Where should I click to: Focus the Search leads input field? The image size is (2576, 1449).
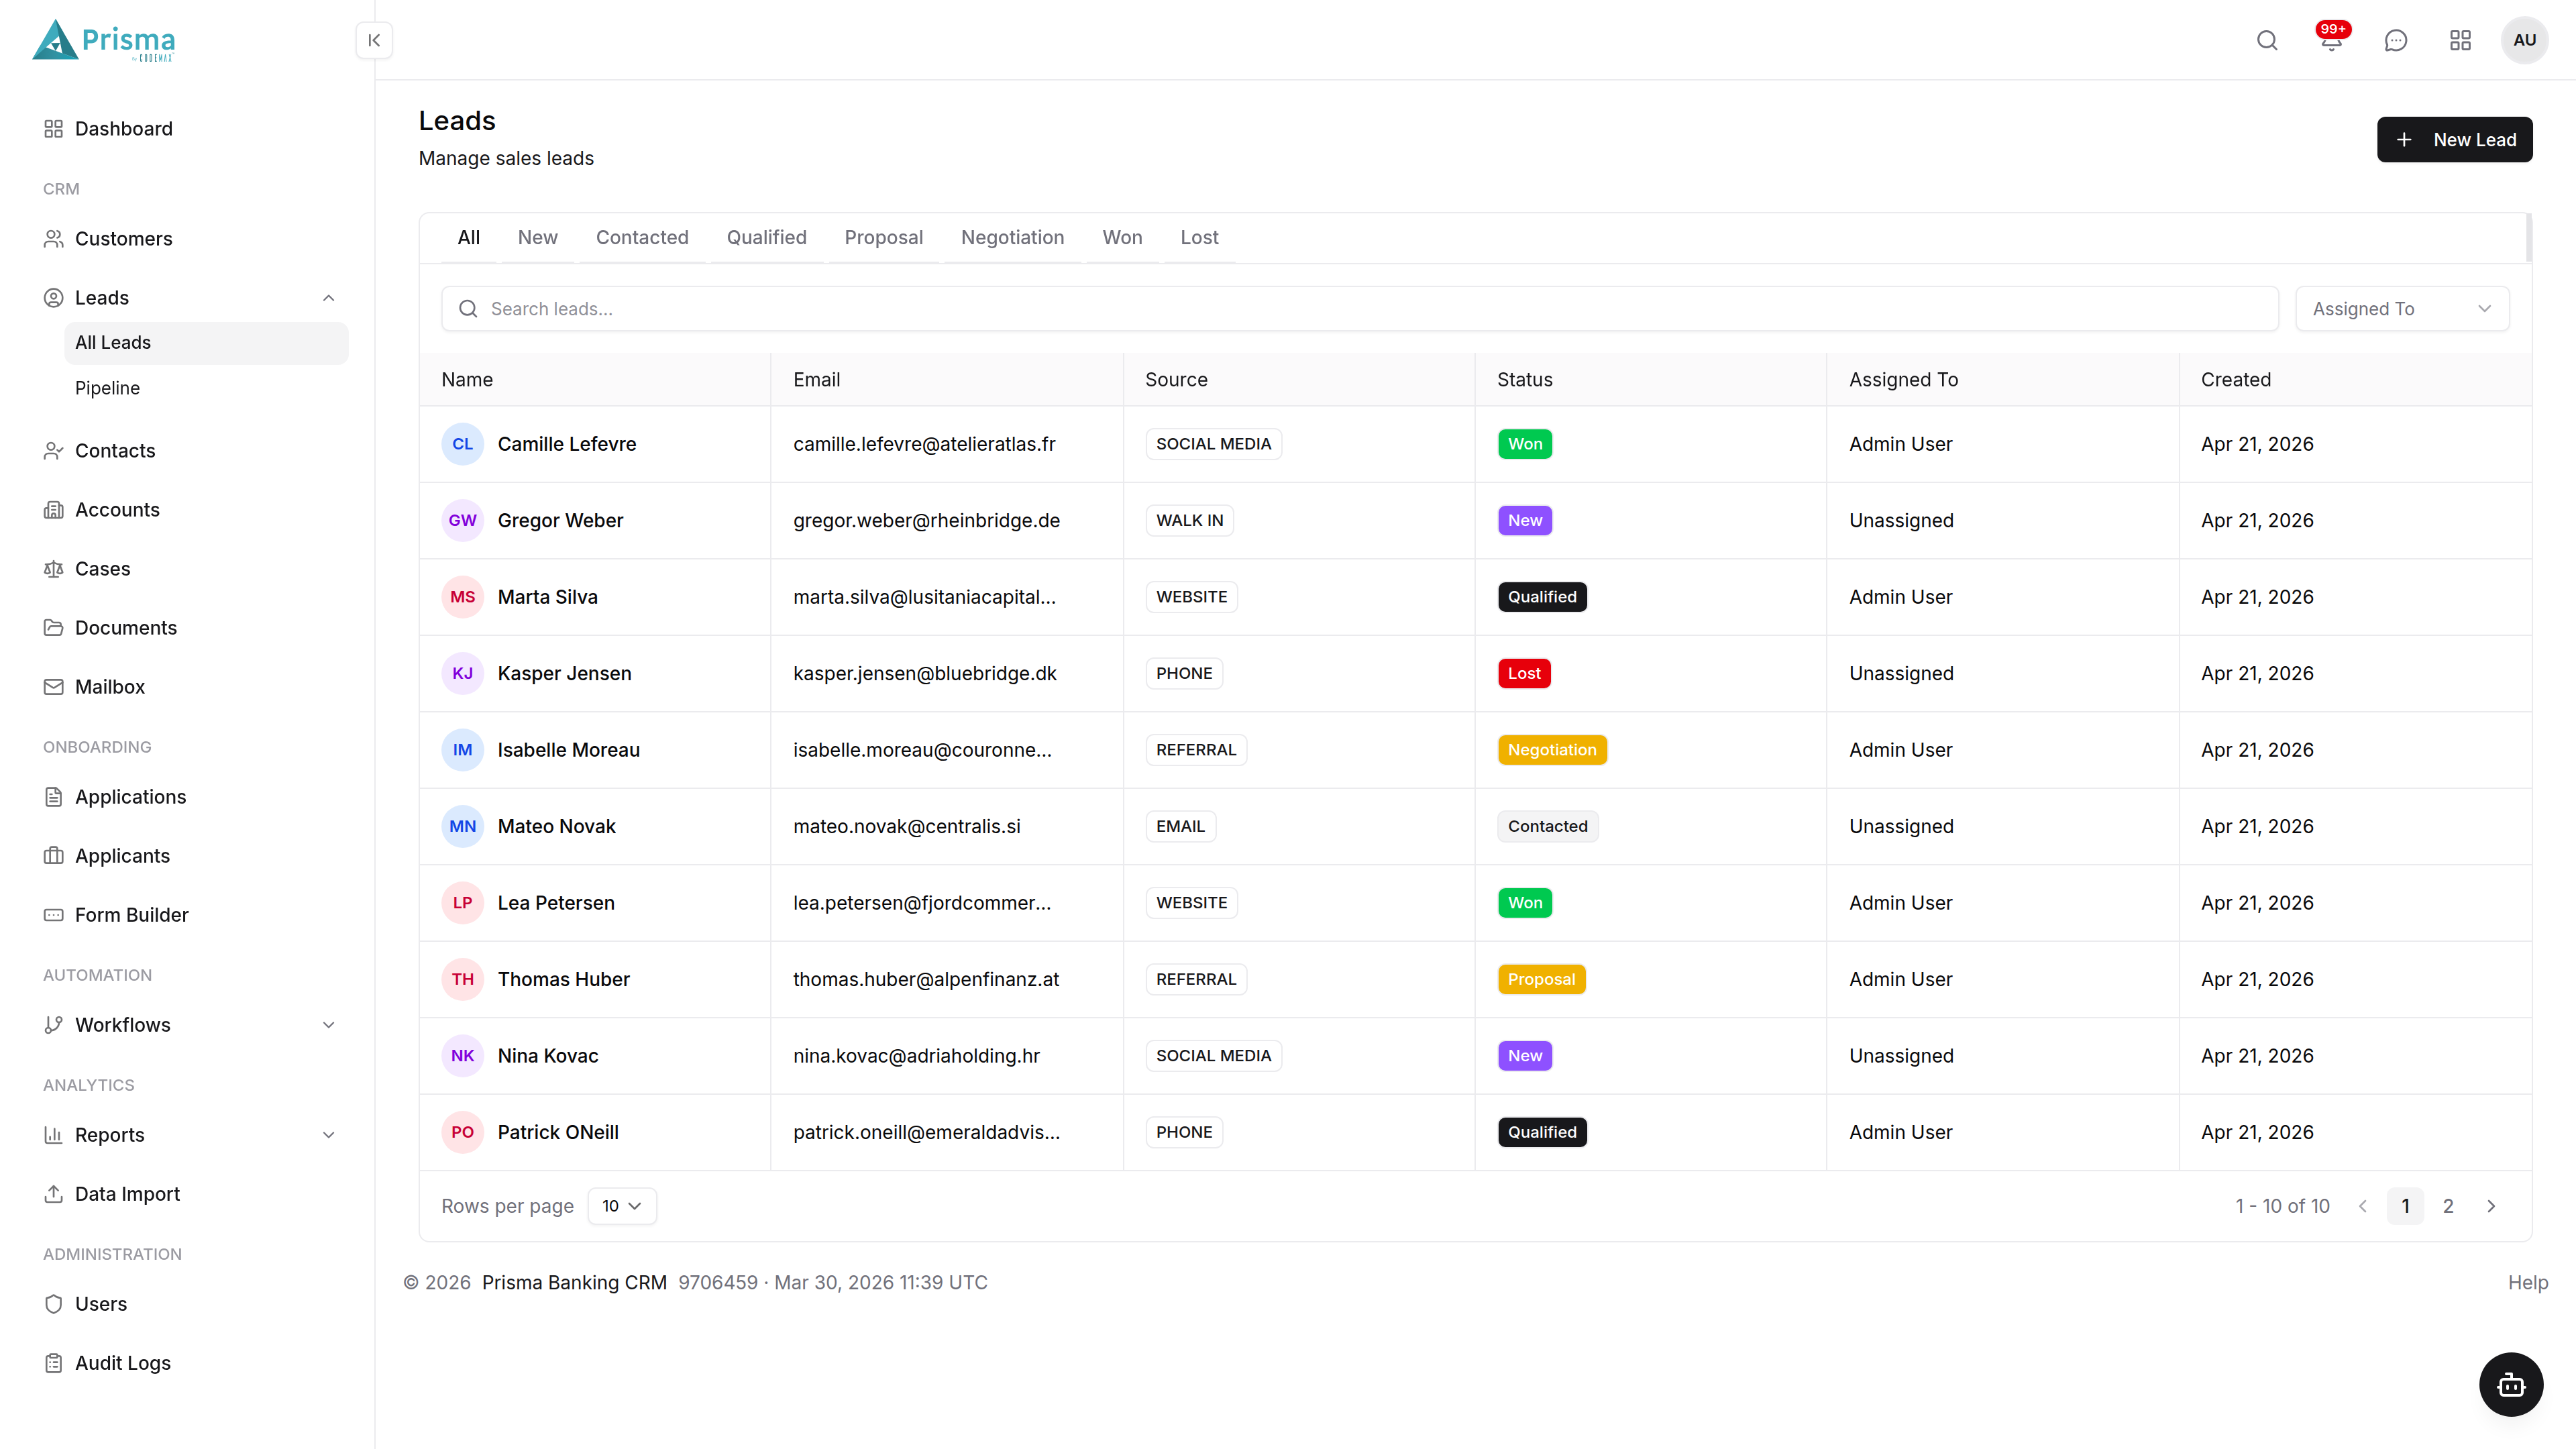click(1359, 309)
